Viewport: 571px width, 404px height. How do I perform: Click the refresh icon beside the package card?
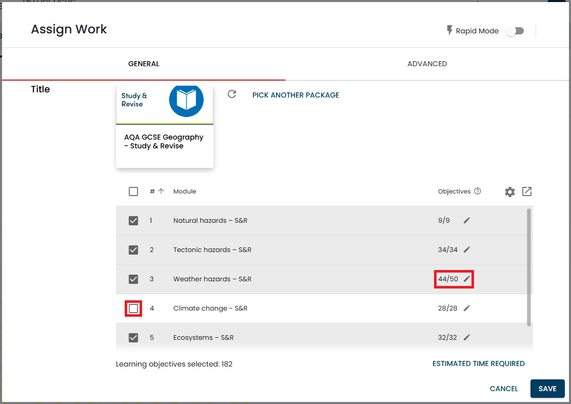pyautogui.click(x=232, y=94)
